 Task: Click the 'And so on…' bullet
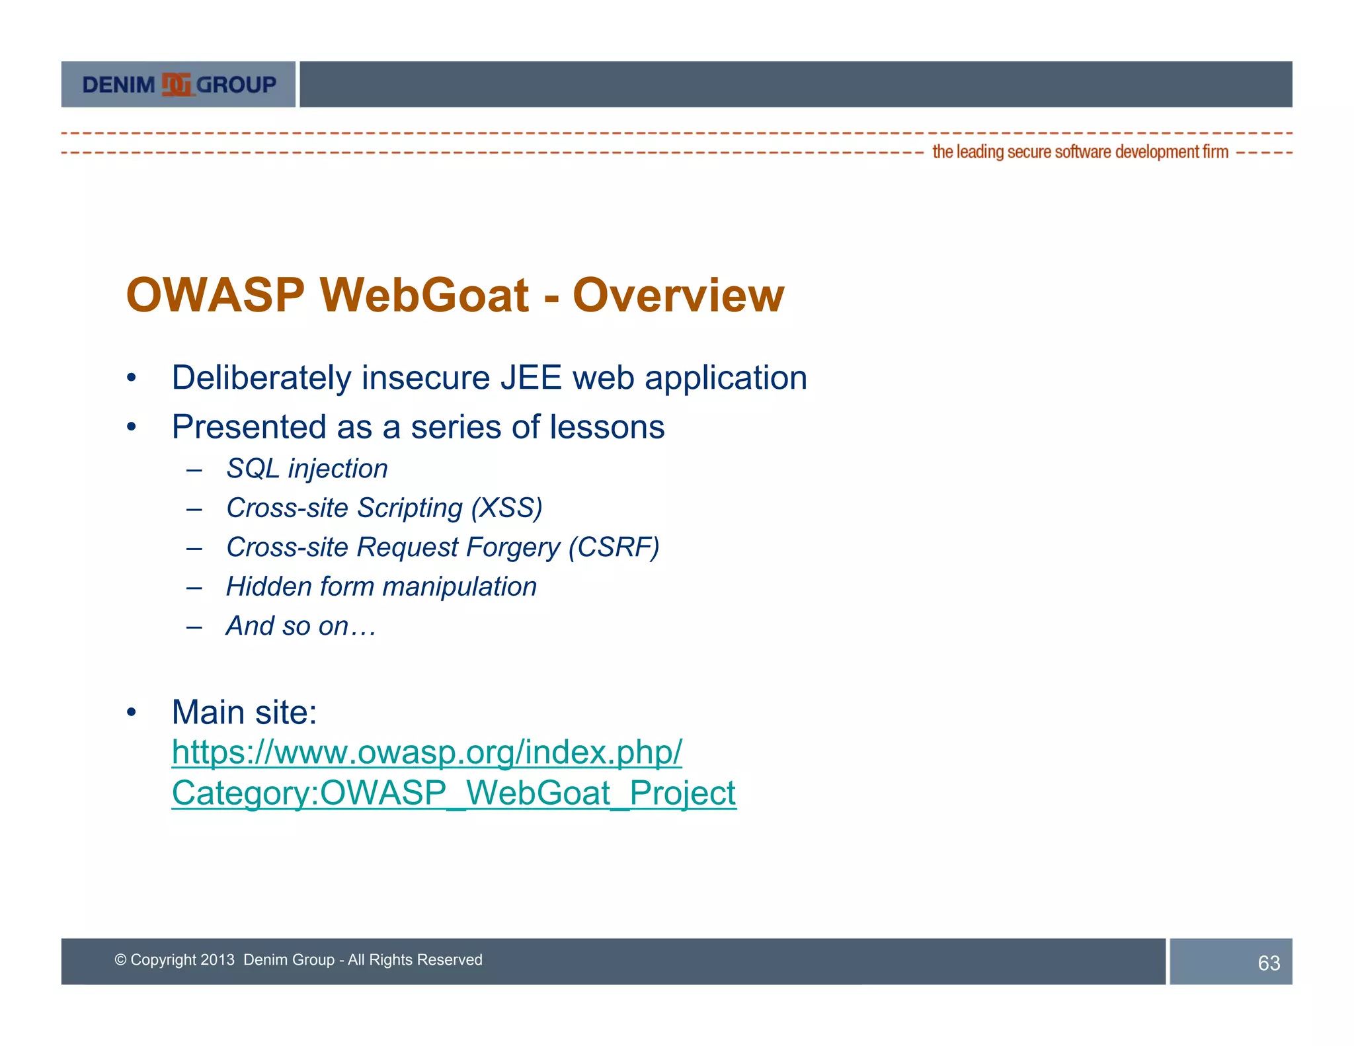point(301,626)
